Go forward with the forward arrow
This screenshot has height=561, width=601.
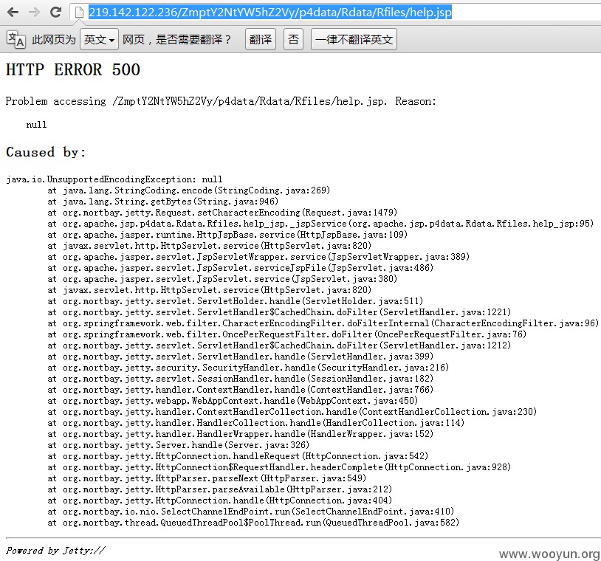(34, 13)
